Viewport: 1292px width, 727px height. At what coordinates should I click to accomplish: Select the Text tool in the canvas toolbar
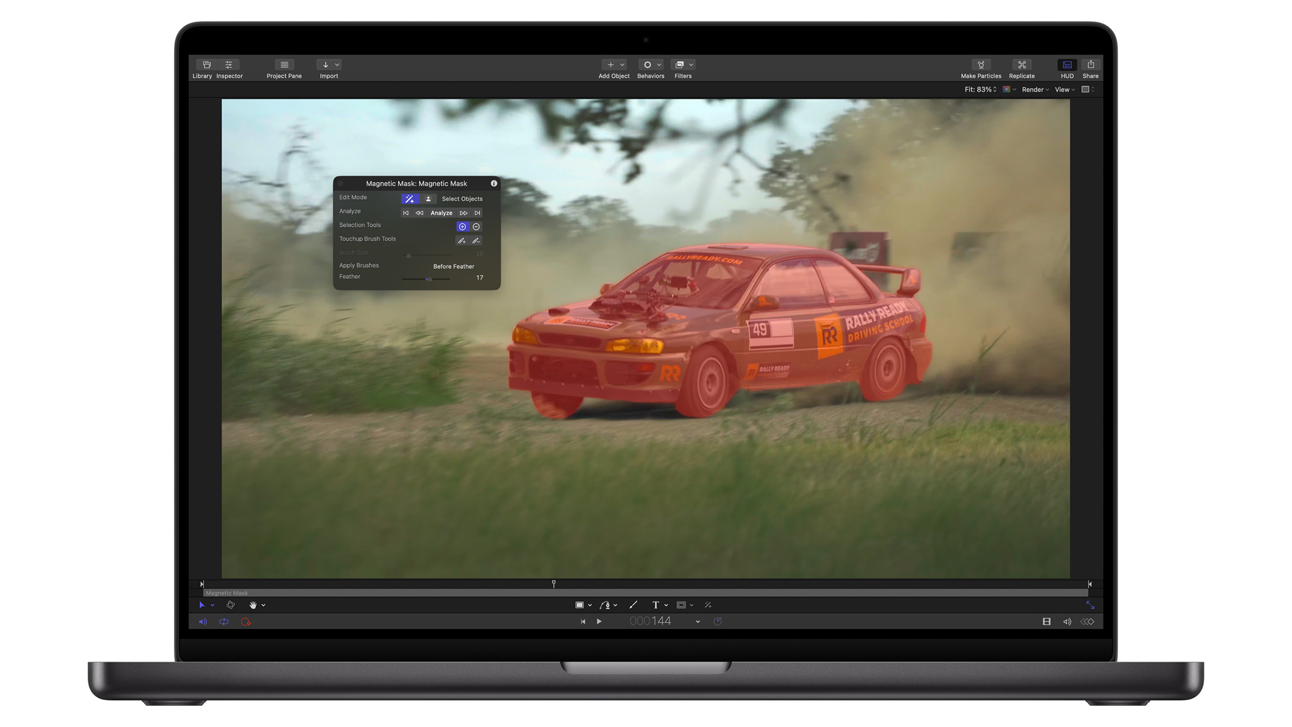click(657, 605)
